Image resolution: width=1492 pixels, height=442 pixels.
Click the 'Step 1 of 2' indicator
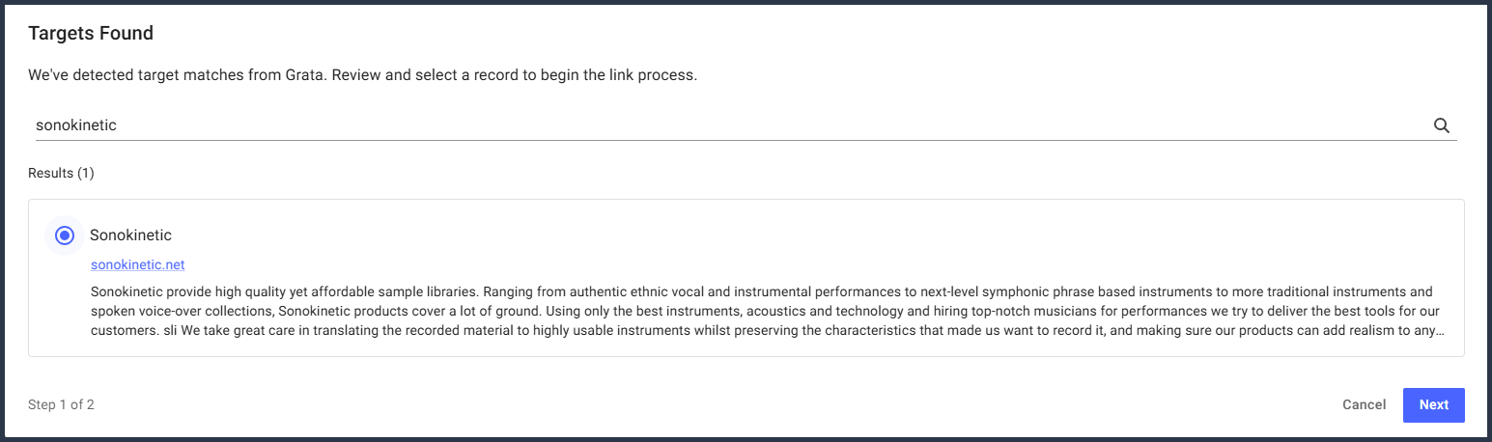click(61, 404)
